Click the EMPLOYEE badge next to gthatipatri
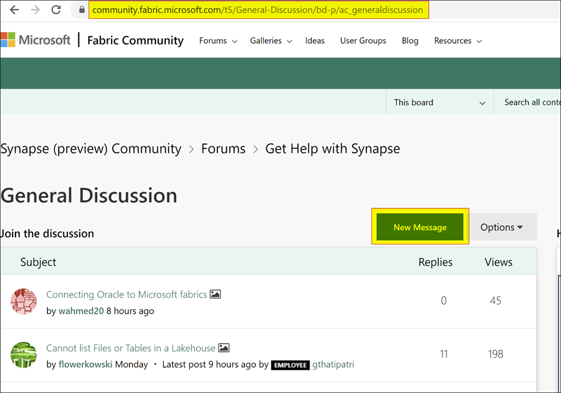 [x=291, y=365]
